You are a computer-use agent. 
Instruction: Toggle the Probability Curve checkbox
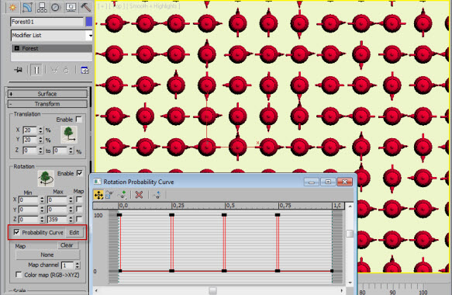tap(17, 232)
